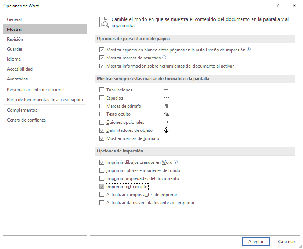303x249 pixels.
Task: Toggle the Espacios checkbox
Action: [102, 98]
